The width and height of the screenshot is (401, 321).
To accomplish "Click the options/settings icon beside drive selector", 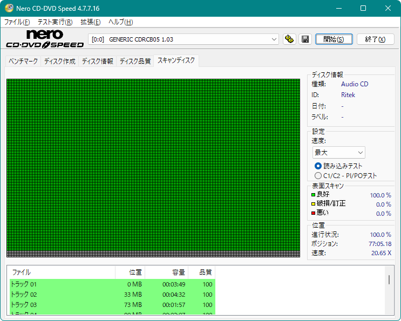I will tap(289, 39).
